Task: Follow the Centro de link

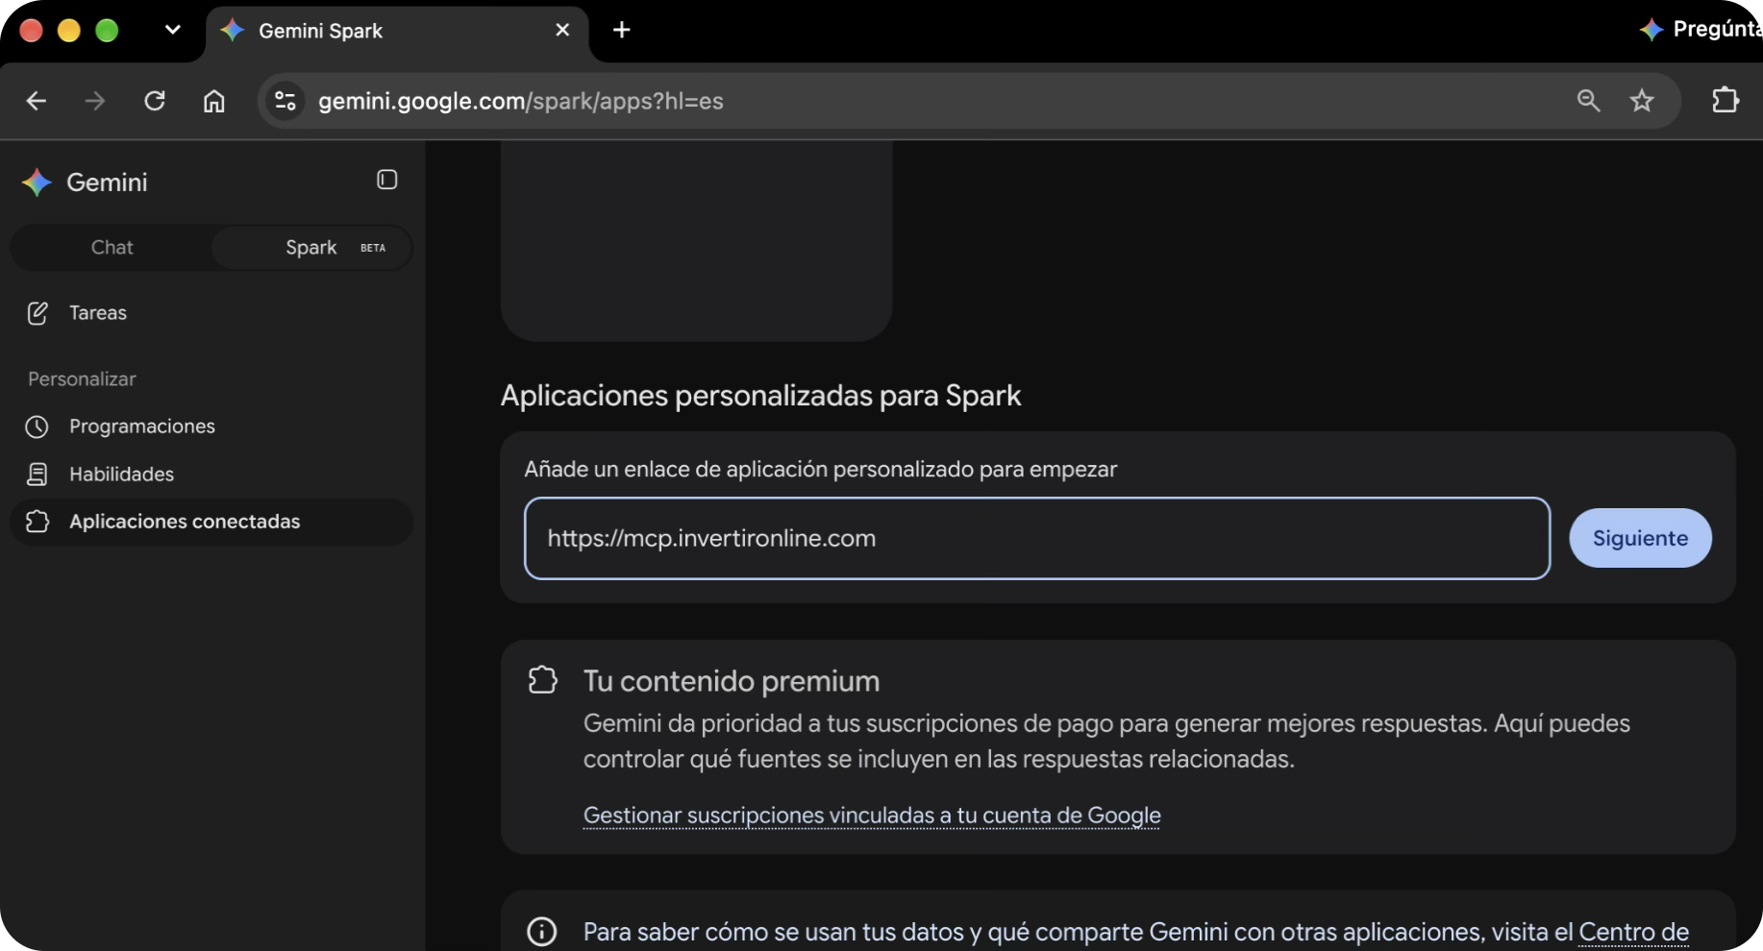Action: tap(1633, 932)
